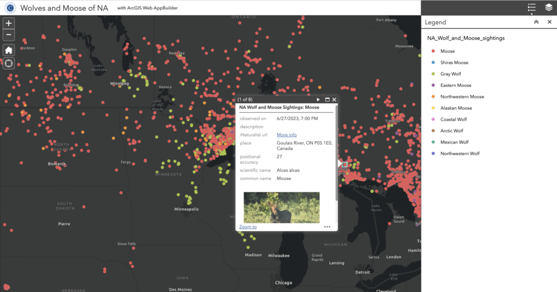Click the Gray Wolf green legend symbol
Image resolution: width=557 pixels, height=292 pixels.
433,74
